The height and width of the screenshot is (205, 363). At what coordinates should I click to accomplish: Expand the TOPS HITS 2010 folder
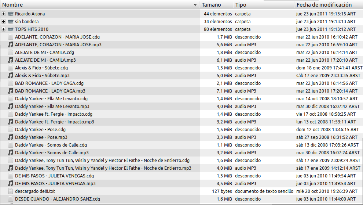[3, 29]
